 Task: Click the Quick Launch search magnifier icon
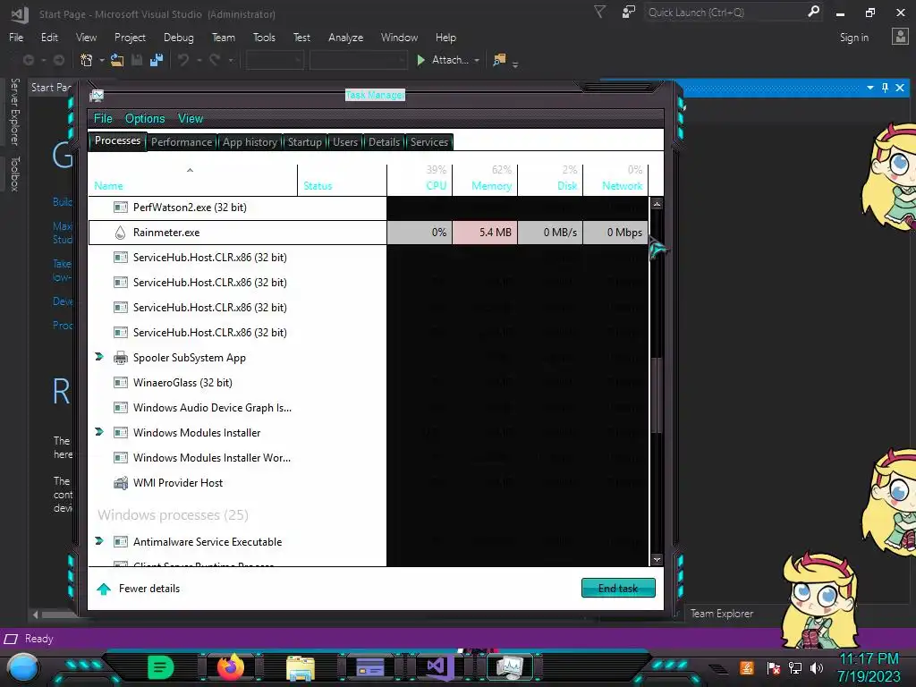(x=813, y=12)
